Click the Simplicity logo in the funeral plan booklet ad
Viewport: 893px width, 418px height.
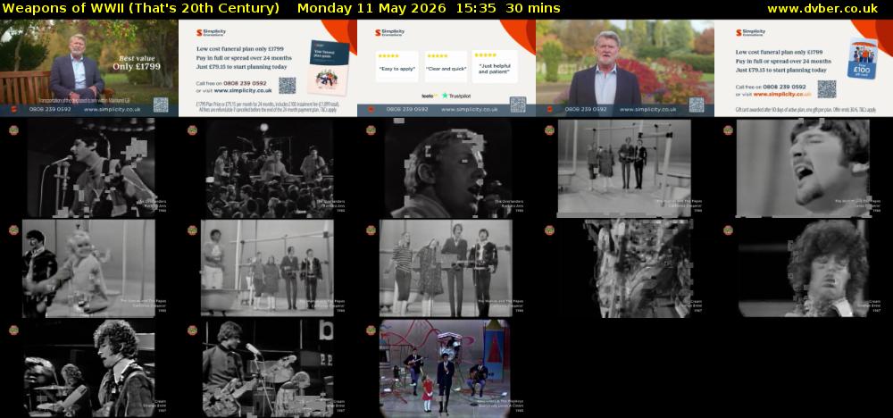click(x=211, y=33)
